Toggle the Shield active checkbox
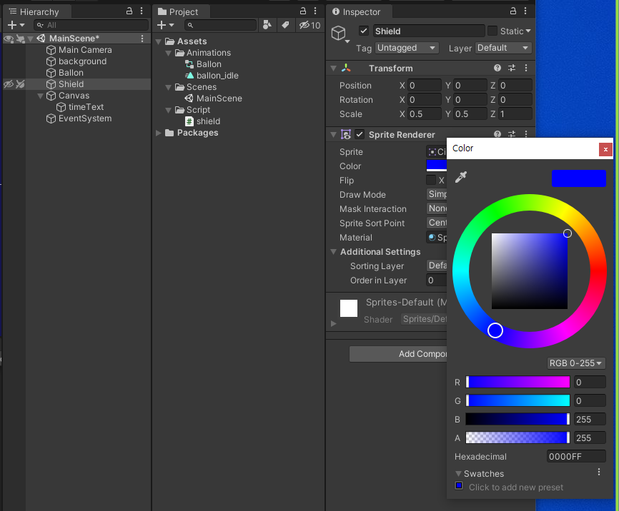Screen dimensions: 619x511 [x=364, y=31]
